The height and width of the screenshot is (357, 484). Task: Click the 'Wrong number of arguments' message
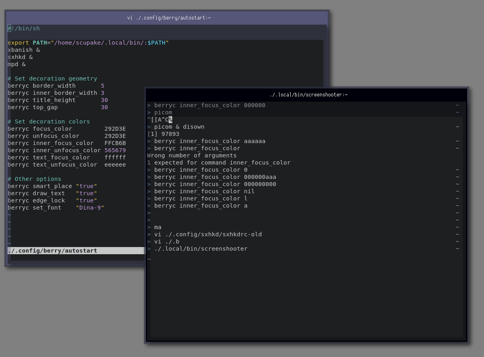pos(192,155)
